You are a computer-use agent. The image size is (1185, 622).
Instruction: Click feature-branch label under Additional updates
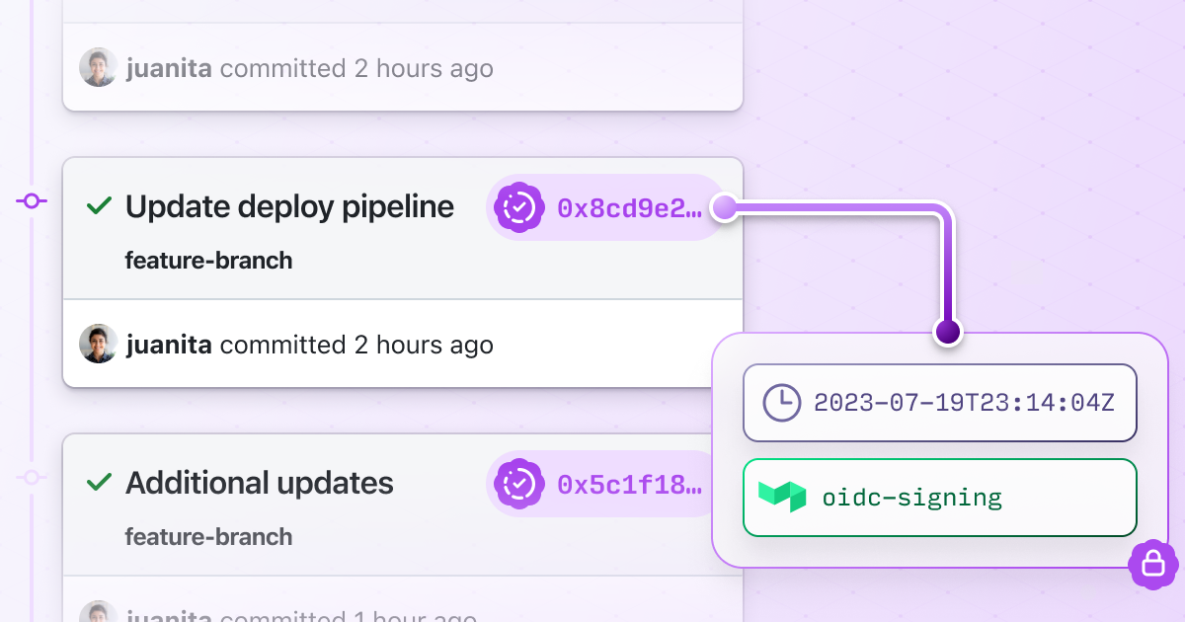[x=208, y=537]
